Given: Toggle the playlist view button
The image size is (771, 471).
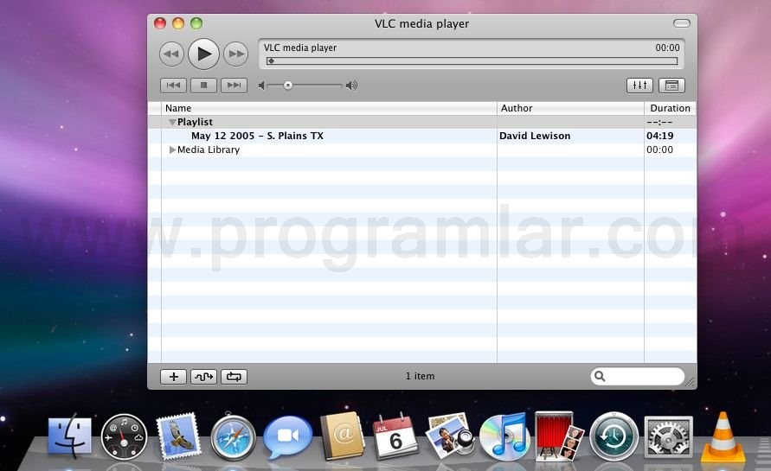Looking at the screenshot, I should 671,86.
